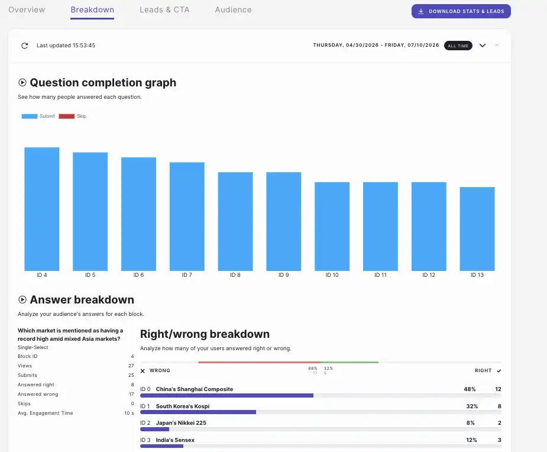This screenshot has height=452, width=547.
Task: Click Download Stats & Leads button
Action: click(x=461, y=11)
